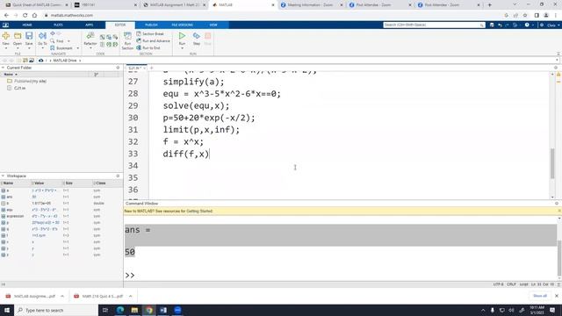Switch to PUBLISH ribbon tab
This screenshot has width=562, height=316.
151,25
